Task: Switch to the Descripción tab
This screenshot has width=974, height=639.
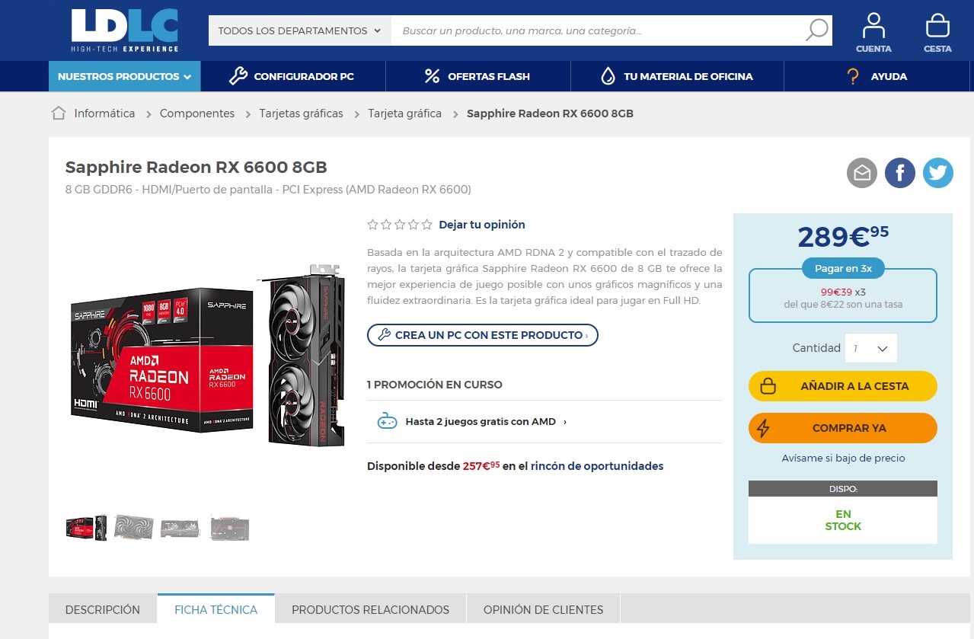Action: pos(103,609)
